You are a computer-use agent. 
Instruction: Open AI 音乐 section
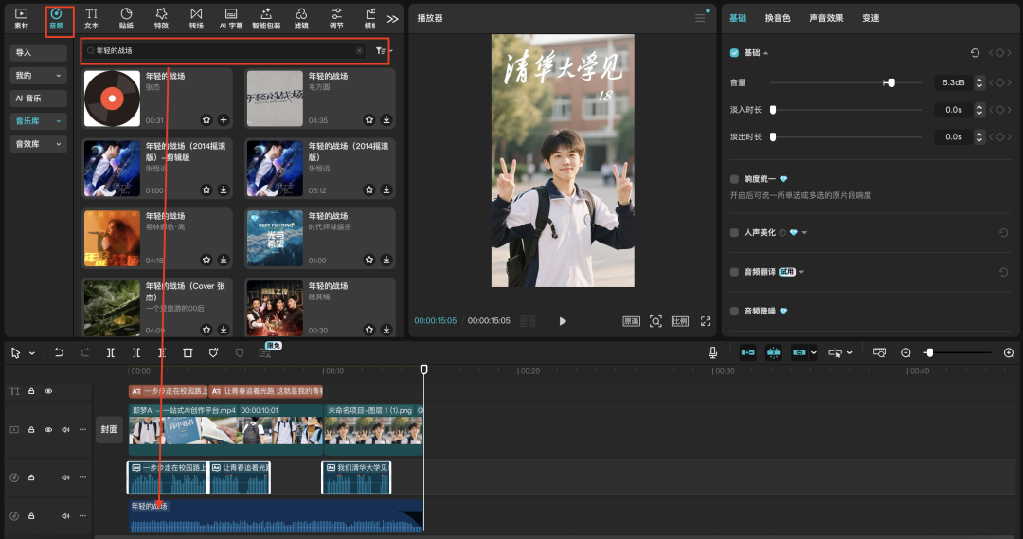[x=39, y=98]
